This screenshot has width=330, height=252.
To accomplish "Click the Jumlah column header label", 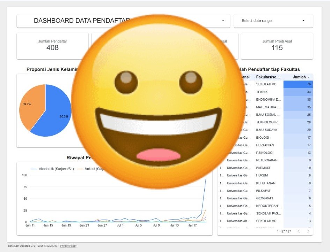I will click(x=299, y=77).
